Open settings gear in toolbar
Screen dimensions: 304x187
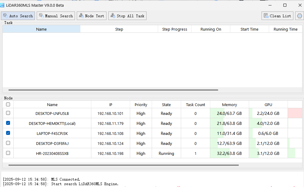[x=299, y=16]
